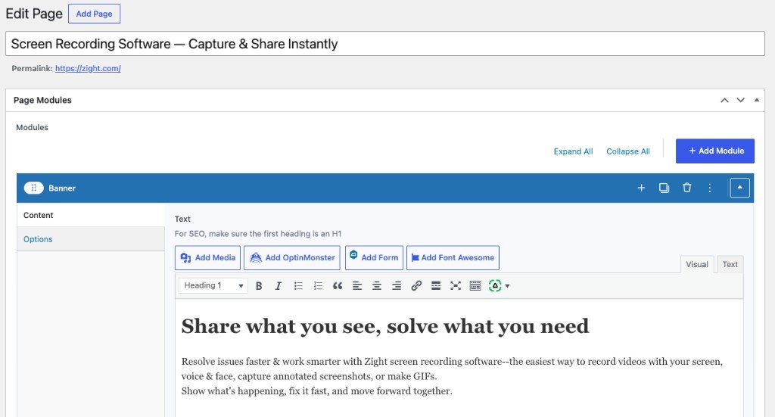Apply blockquote formatting
This screenshot has width=775, height=417.
[x=338, y=285]
